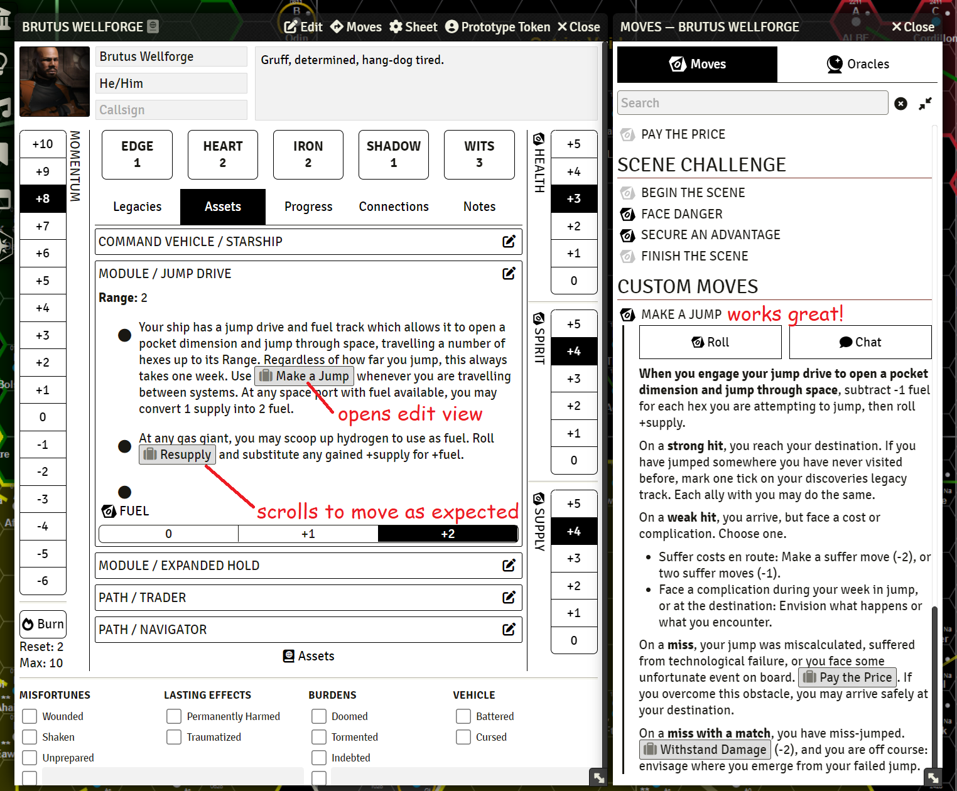Check the Battered vehicle condition

463,716
